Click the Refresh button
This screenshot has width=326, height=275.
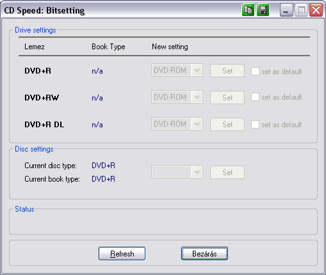[x=122, y=254]
